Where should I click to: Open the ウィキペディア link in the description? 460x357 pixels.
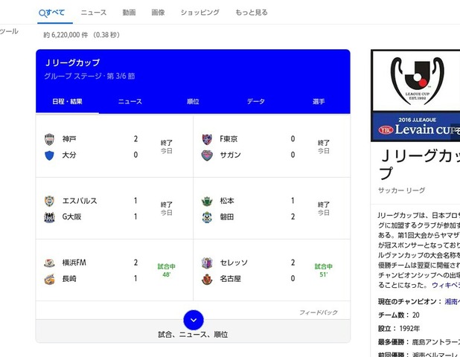[446, 285]
